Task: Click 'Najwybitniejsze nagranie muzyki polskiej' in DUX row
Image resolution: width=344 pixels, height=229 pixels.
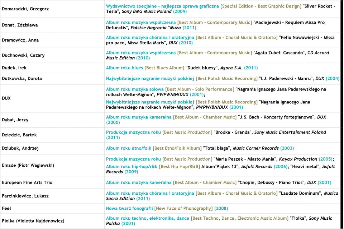Action: pyautogui.click(x=150, y=102)
